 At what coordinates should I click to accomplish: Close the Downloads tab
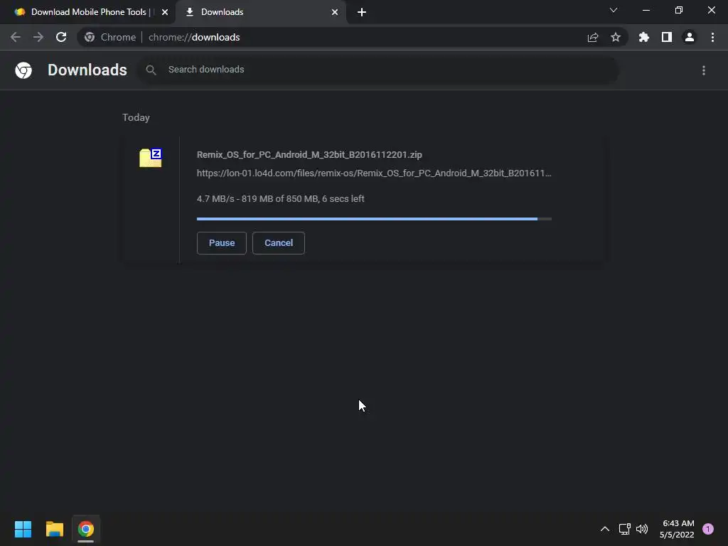(335, 12)
